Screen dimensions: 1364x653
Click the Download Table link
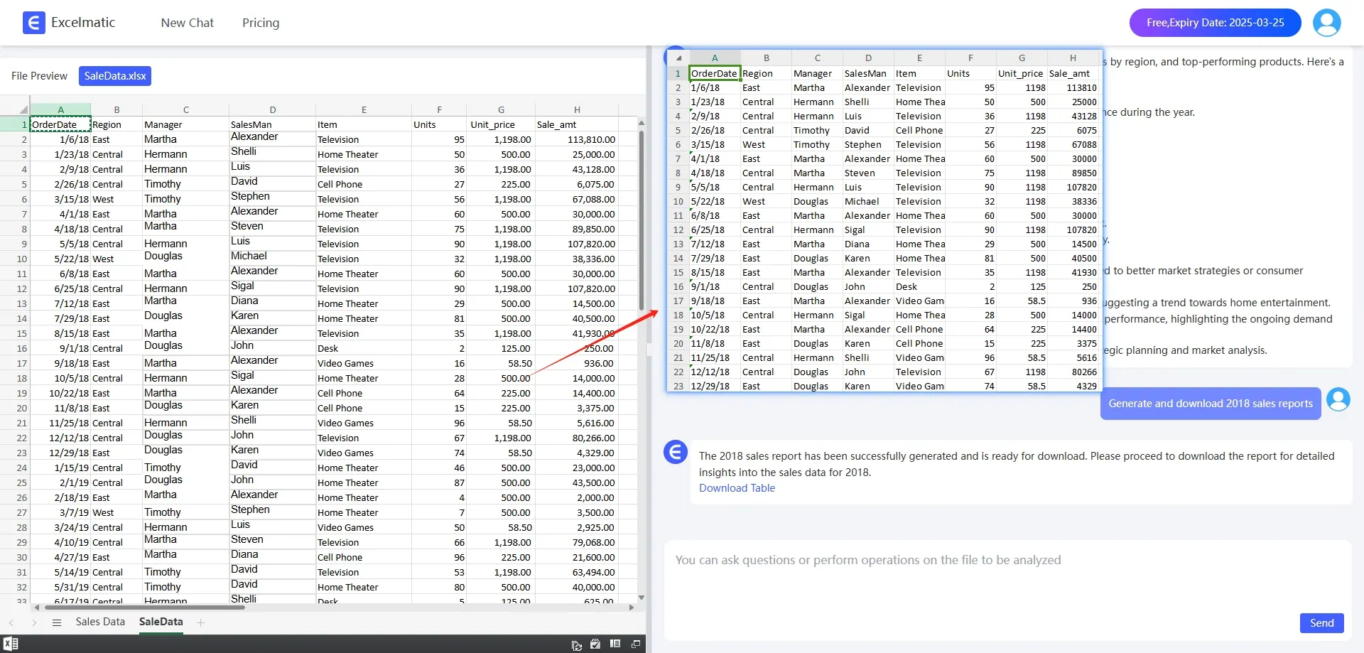[x=737, y=488]
